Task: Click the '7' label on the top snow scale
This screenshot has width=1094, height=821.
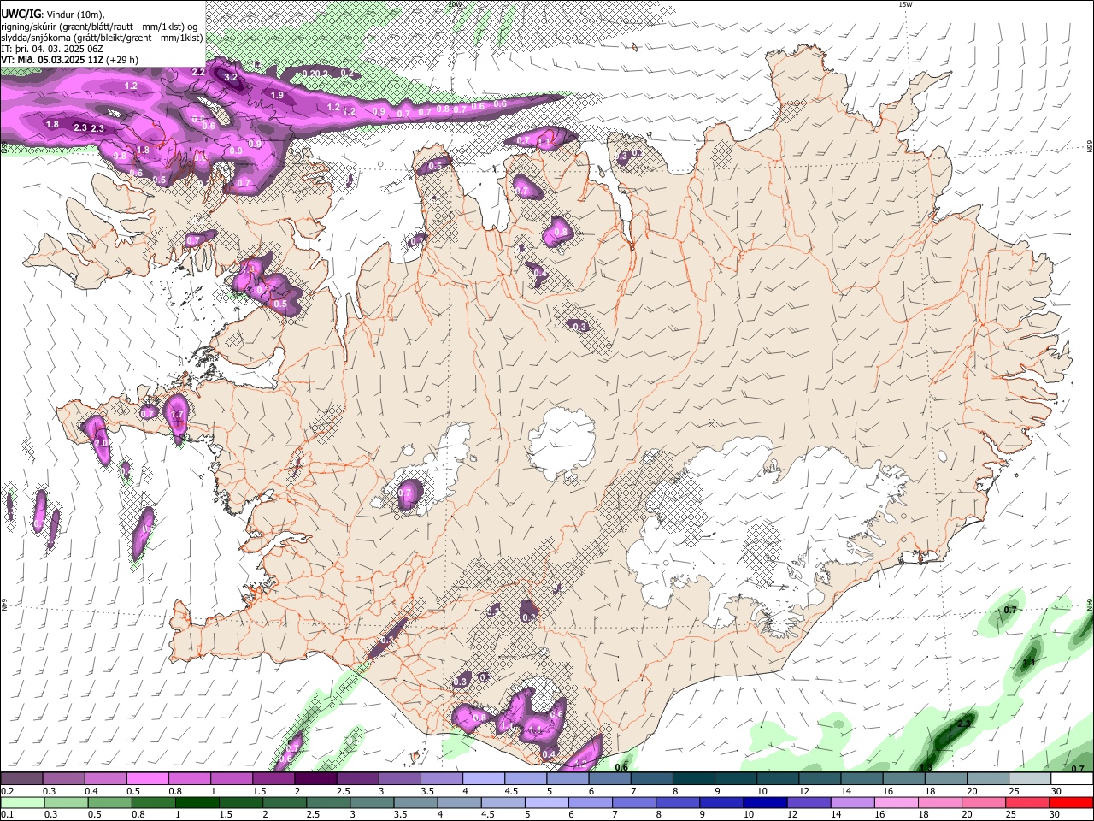Action: pyautogui.click(x=634, y=791)
